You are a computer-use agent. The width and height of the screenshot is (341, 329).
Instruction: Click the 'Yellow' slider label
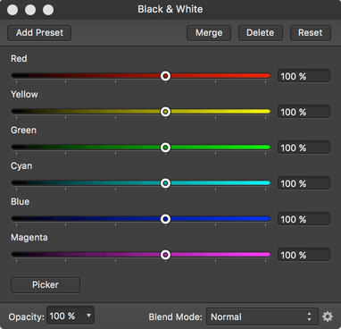(x=24, y=94)
